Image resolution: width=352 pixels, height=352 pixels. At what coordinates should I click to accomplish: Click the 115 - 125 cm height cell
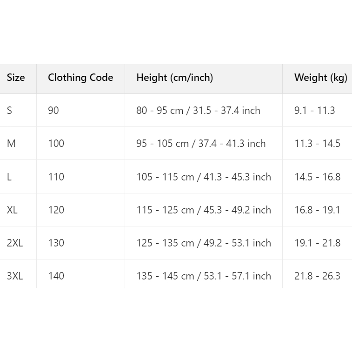[203, 210]
